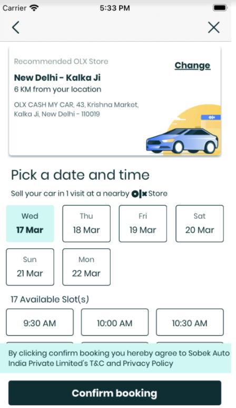The height and width of the screenshot is (408, 236).
Task: Choose Sat 20 Mar date
Action: (x=200, y=224)
